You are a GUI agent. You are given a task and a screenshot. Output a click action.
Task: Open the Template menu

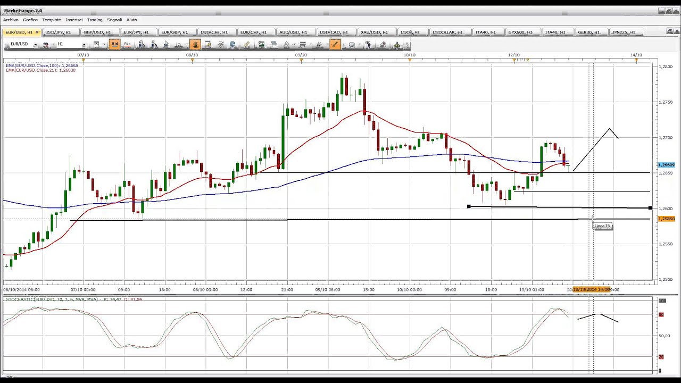52,20
